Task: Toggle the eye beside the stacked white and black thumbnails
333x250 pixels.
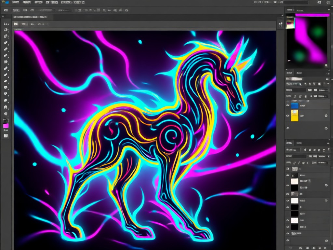Action: 288,185
